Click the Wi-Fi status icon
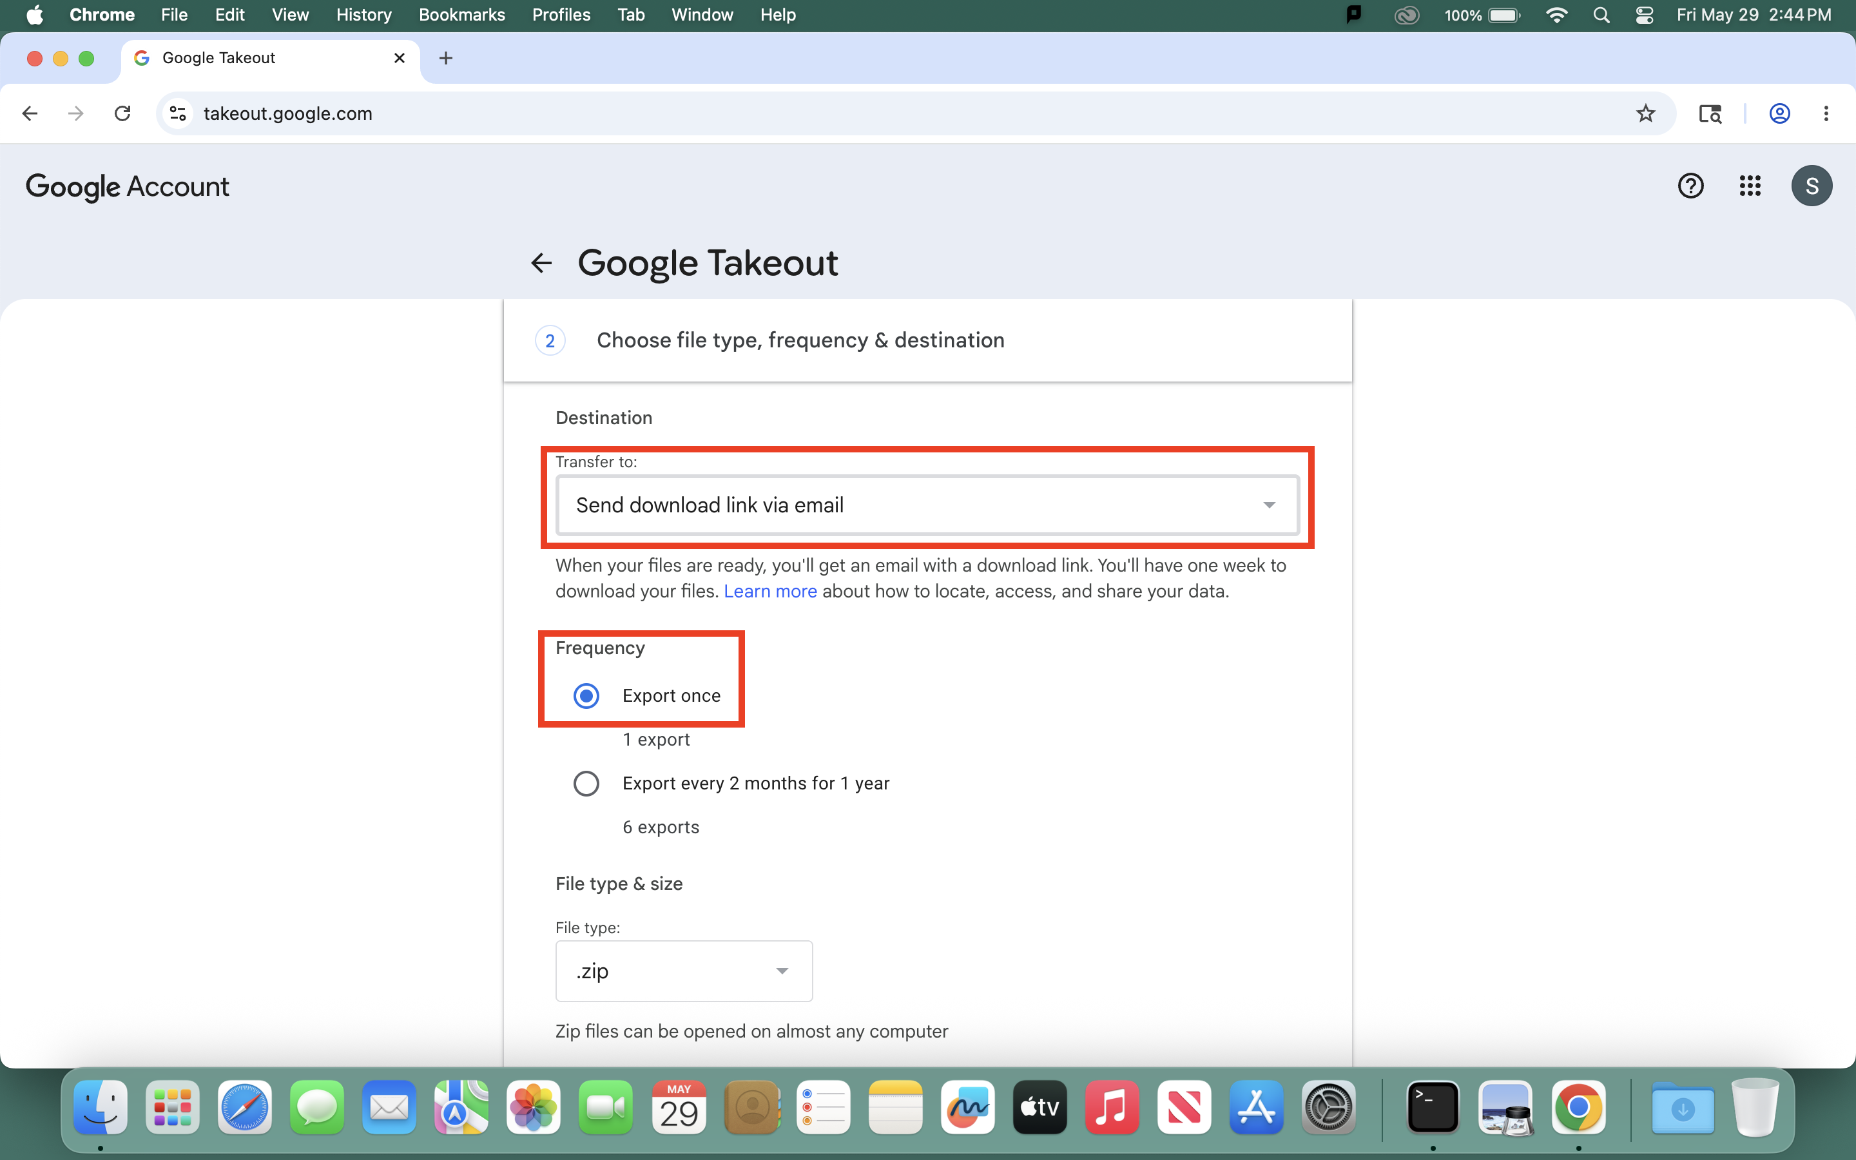The height and width of the screenshot is (1160, 1856). pos(1556,15)
